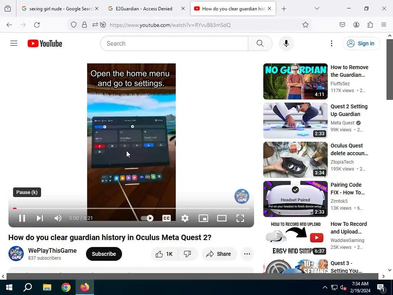
Task: Launch Chrome from the taskbar
Action: (x=66, y=287)
